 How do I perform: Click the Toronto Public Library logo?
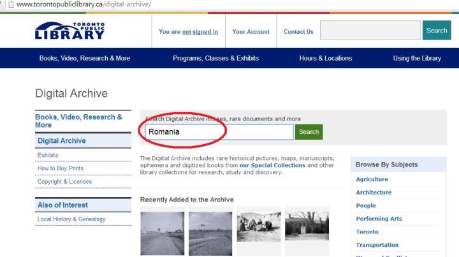[69, 31]
